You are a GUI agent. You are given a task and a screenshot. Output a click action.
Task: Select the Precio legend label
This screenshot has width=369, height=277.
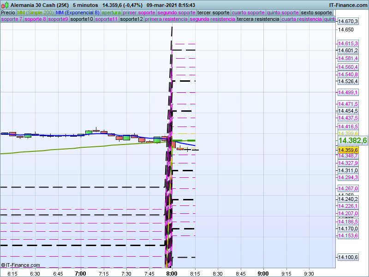(8, 12)
